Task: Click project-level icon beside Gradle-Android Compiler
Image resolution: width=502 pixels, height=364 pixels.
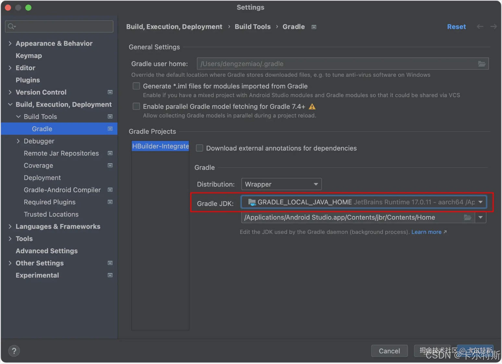Action: pyautogui.click(x=110, y=190)
